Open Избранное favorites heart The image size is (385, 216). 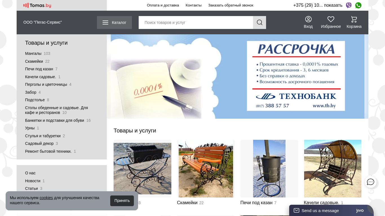[x=331, y=22]
